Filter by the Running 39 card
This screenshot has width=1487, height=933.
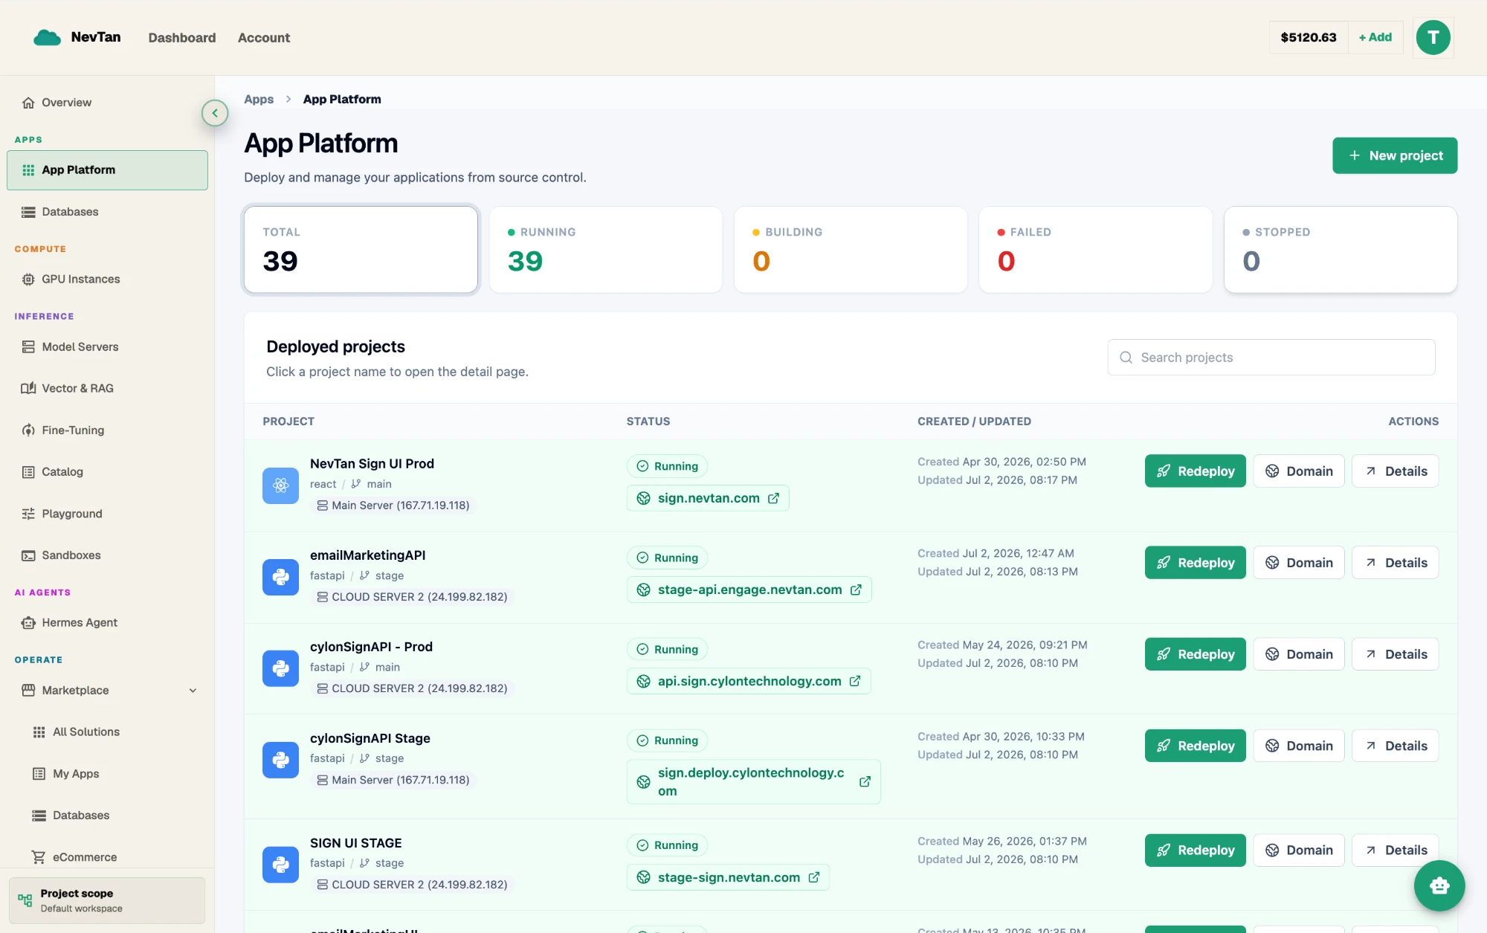point(606,250)
